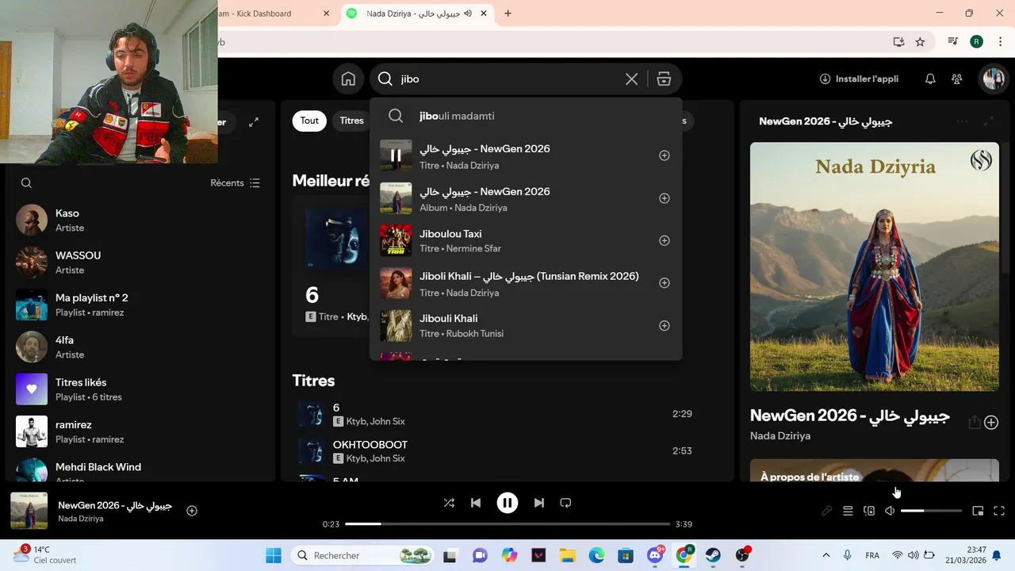Screen dimensions: 1015x571
Task: Open the NewGen 2026 Album result by Nada Dziriya
Action: tap(525, 198)
